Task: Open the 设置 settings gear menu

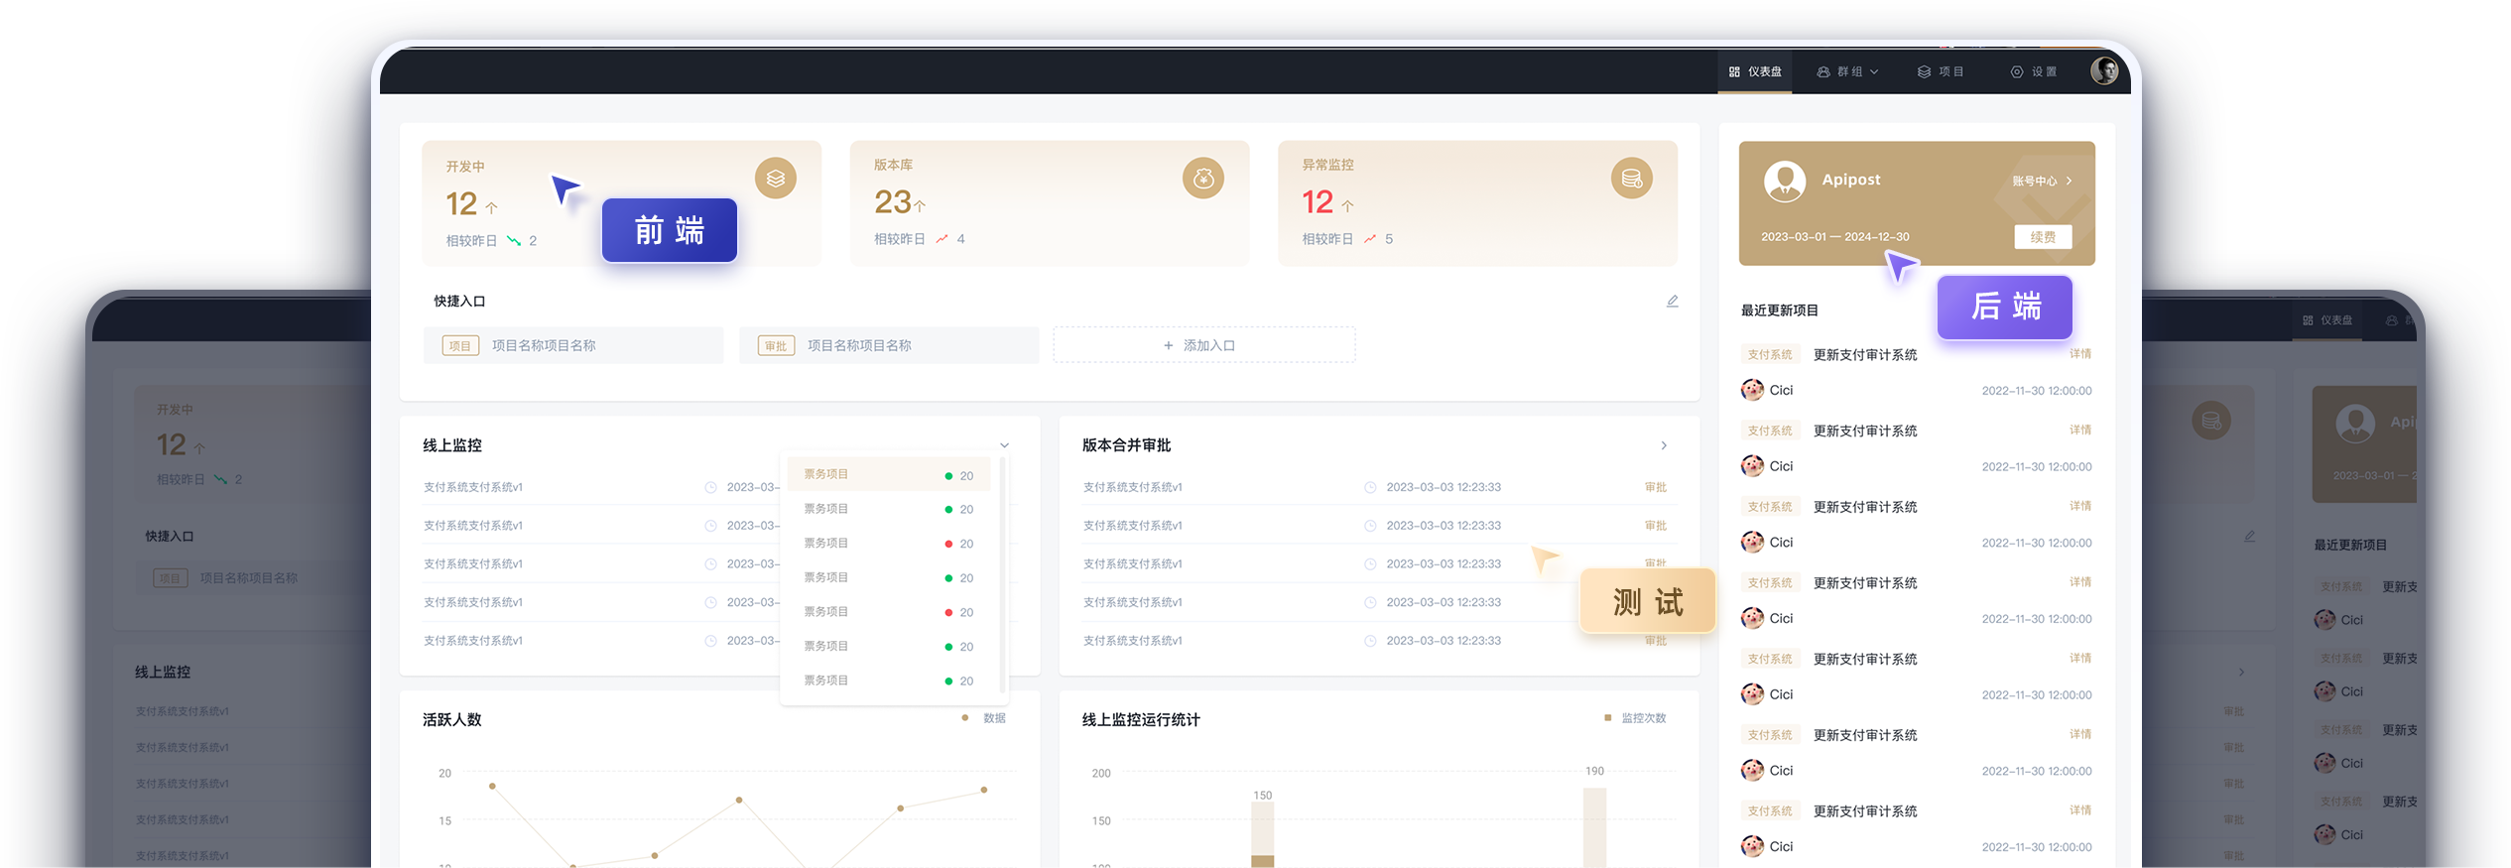Action: tap(2034, 71)
